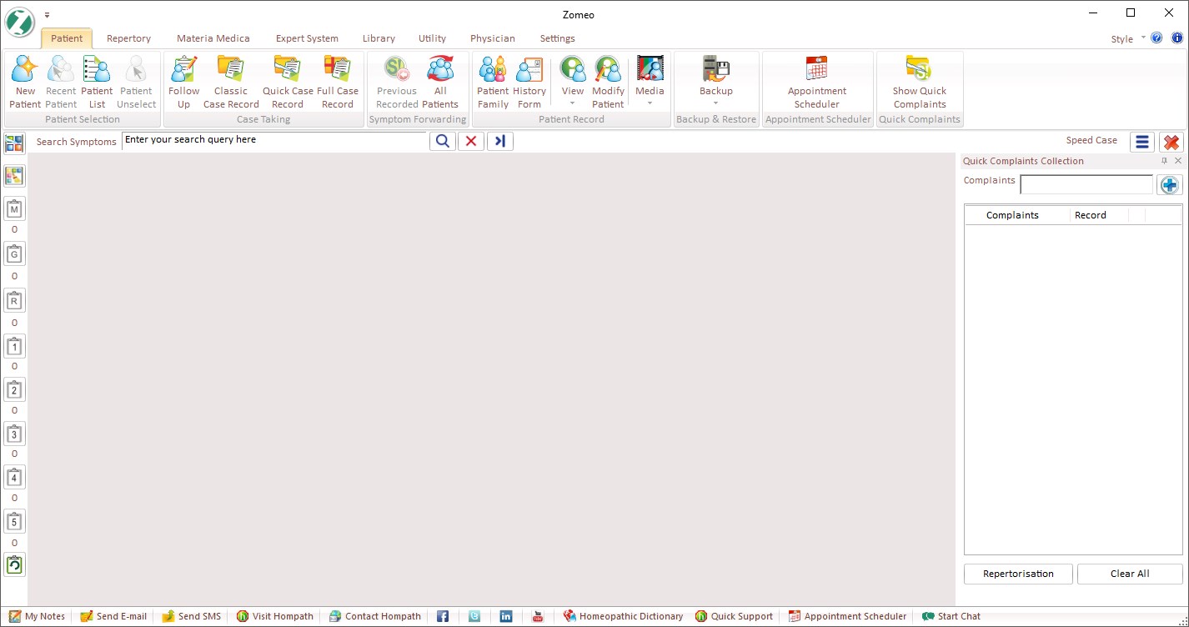Close the Quick Complaints Collection panel
The width and height of the screenshot is (1189, 627).
pyautogui.click(x=1178, y=161)
